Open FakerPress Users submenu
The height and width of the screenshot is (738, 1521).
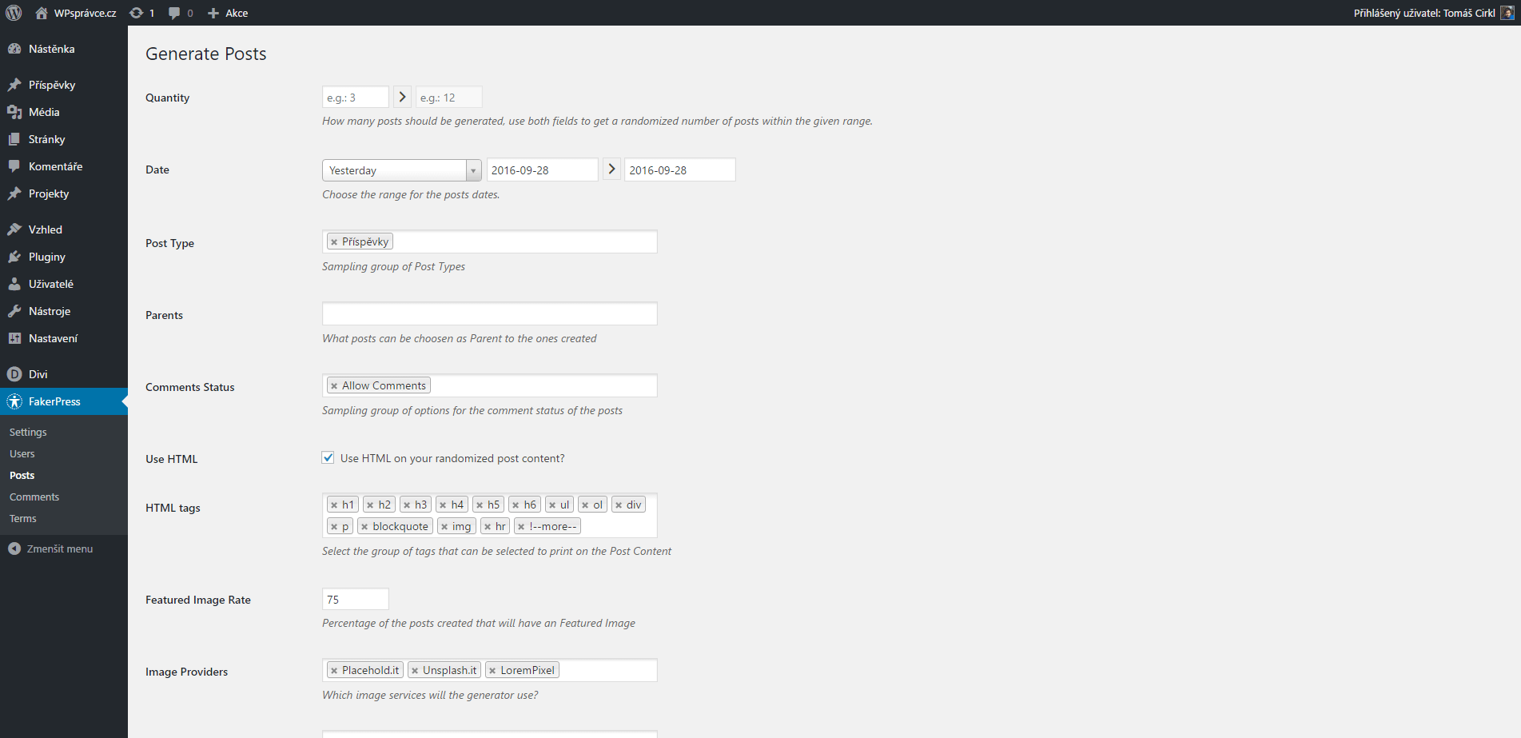coord(22,453)
